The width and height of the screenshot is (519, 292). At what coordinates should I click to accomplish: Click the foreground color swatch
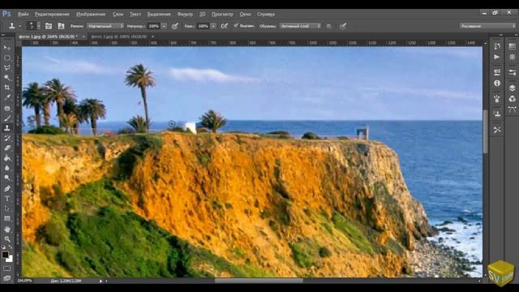point(5,255)
